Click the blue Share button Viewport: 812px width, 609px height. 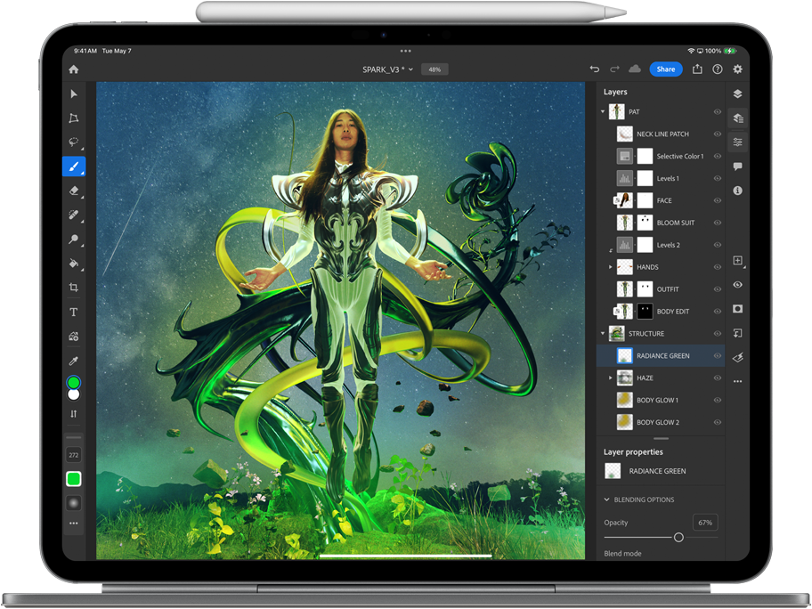[x=665, y=69]
